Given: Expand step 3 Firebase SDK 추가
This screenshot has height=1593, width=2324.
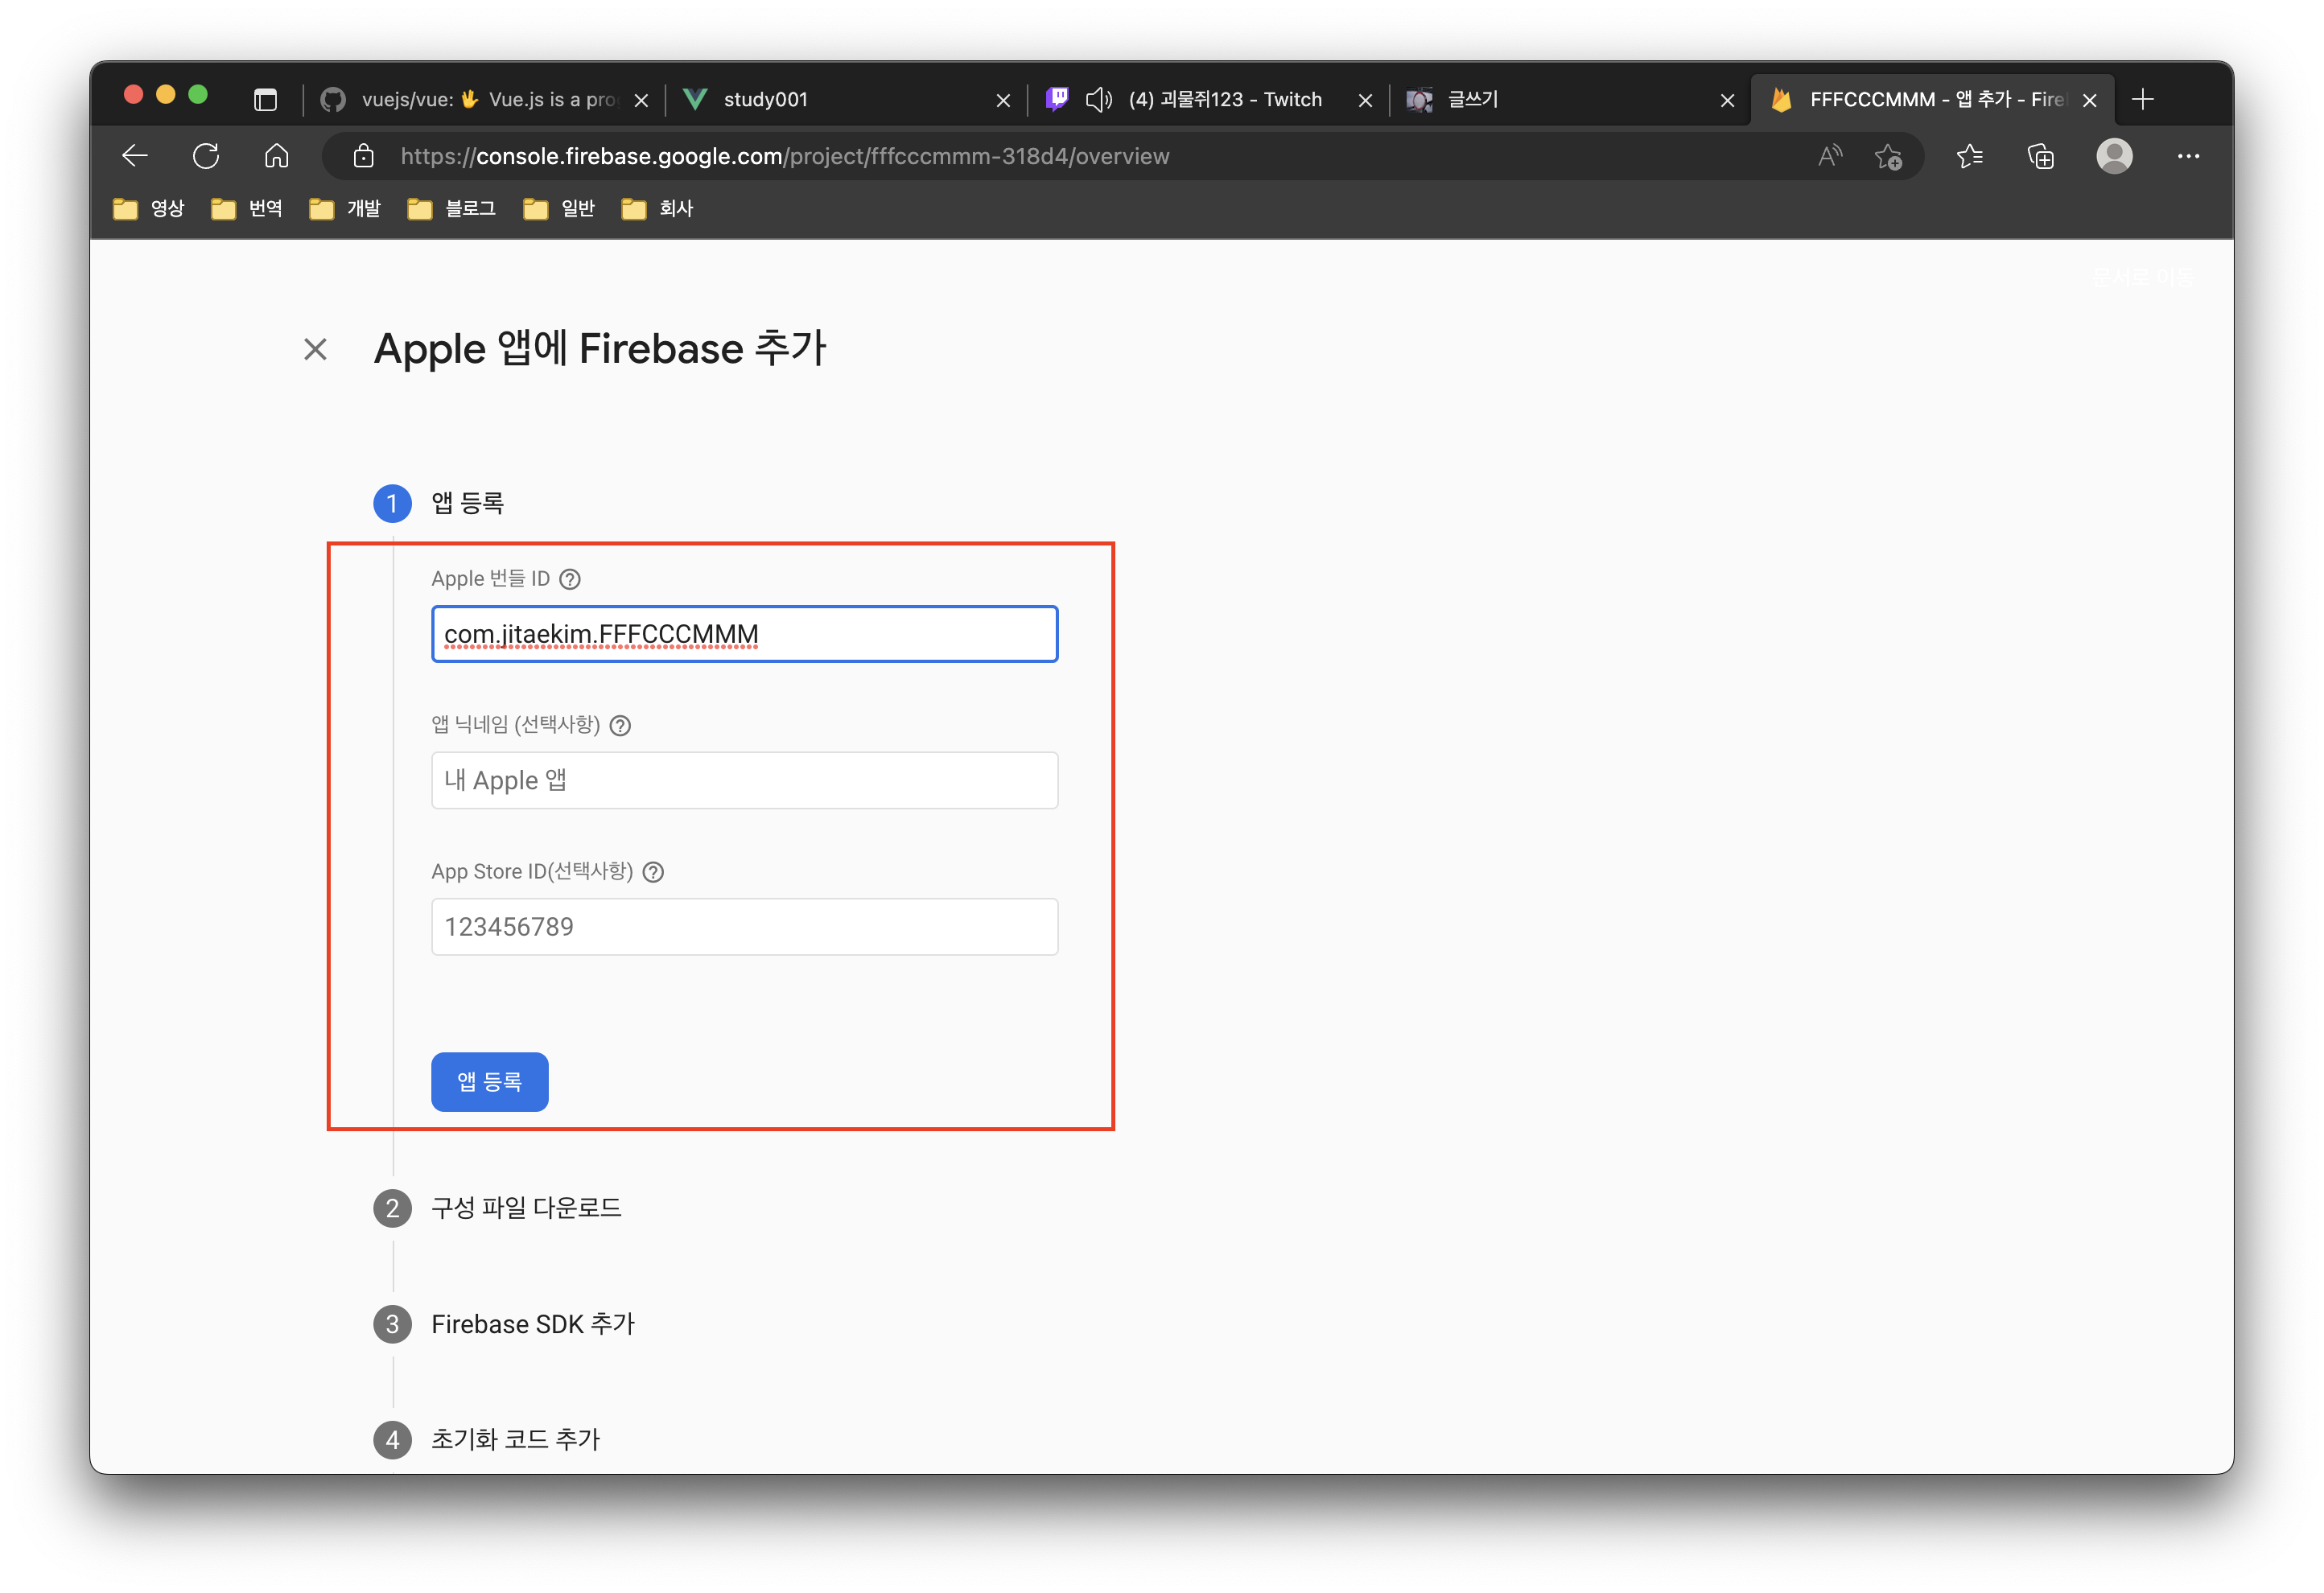Looking at the screenshot, I should tap(504, 1324).
